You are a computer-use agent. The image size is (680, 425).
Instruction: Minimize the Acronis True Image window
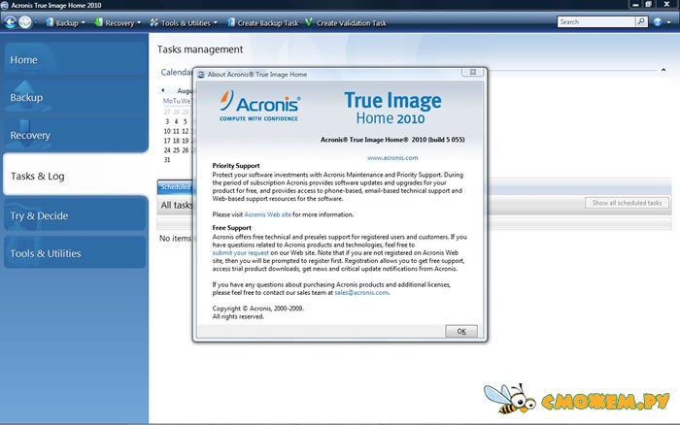click(635, 4)
